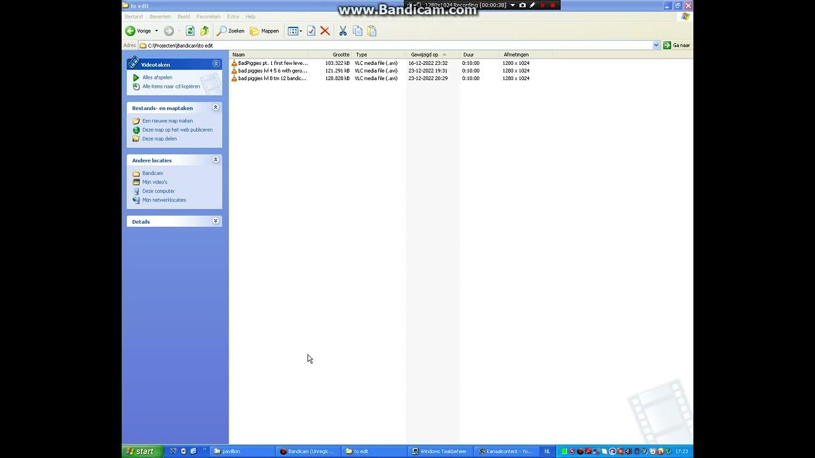Click the paste clipboard icon
The height and width of the screenshot is (458, 815).
372,31
